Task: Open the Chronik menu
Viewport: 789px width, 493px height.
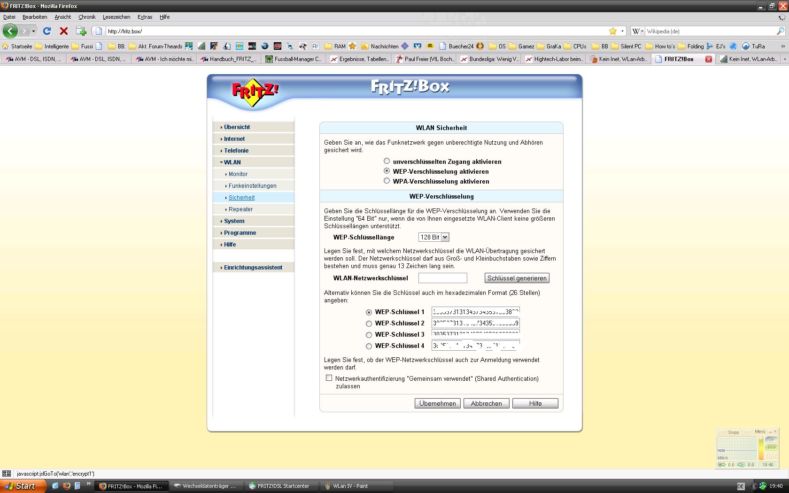Action: (x=87, y=17)
